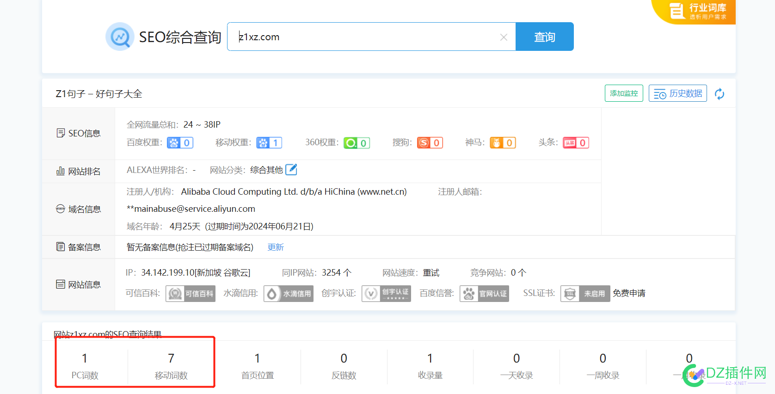Click the SEO综合查询 logo icon
The height and width of the screenshot is (394, 775).
pos(120,37)
